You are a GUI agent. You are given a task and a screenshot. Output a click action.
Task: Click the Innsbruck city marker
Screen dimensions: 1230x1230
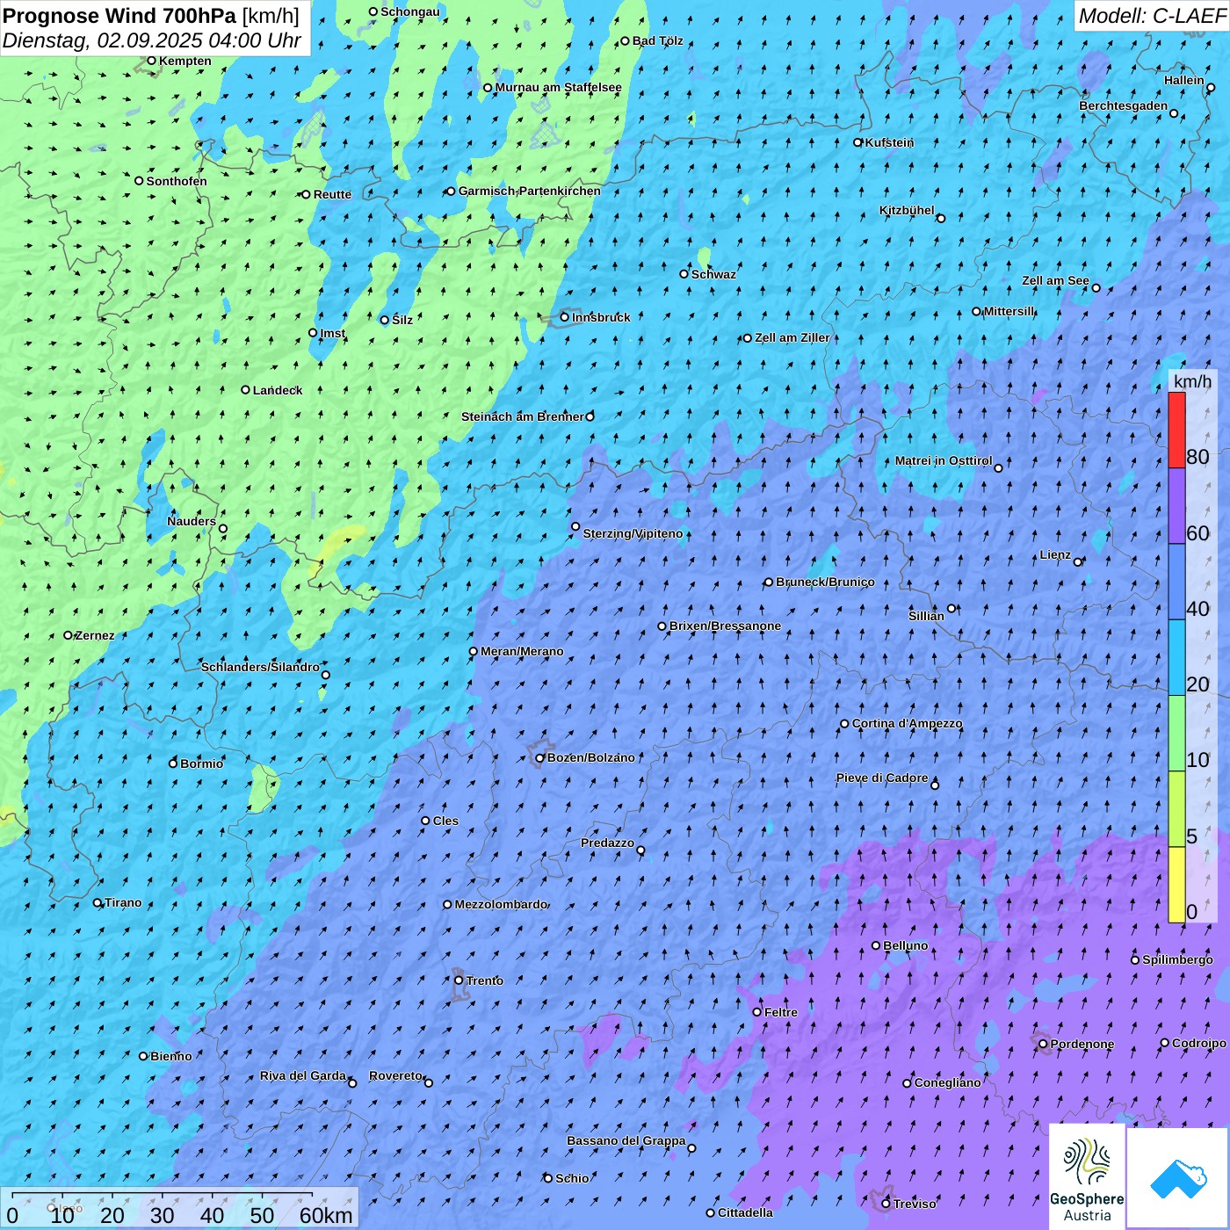pos(565,317)
